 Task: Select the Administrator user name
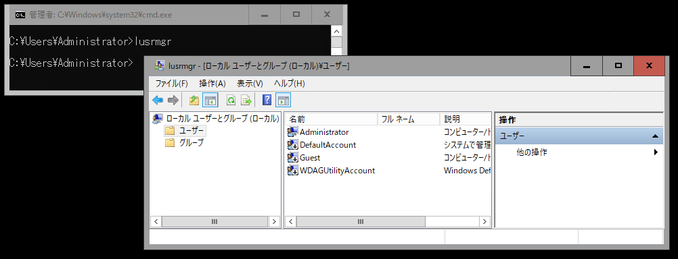click(324, 132)
